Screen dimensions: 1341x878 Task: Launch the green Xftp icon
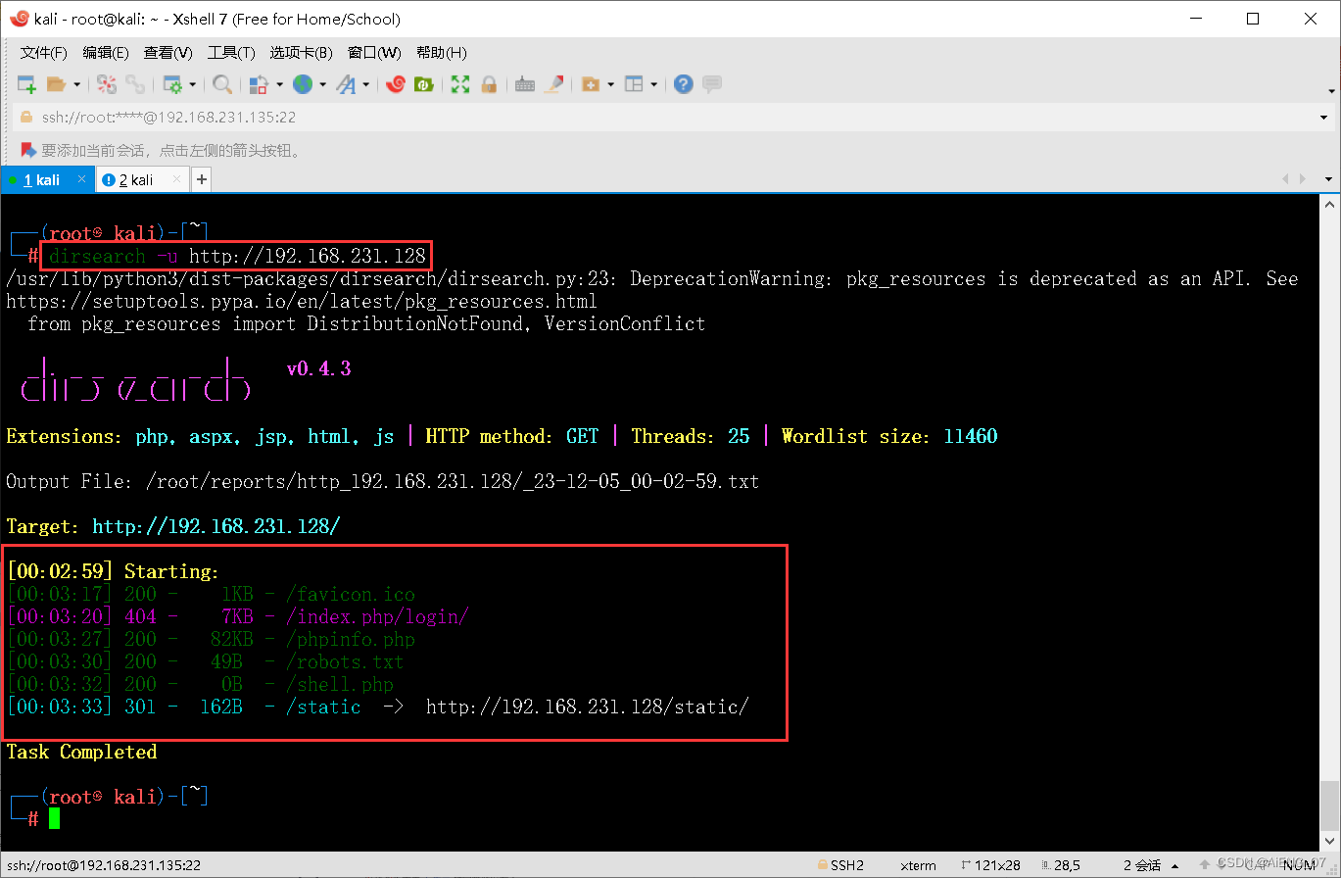point(424,84)
